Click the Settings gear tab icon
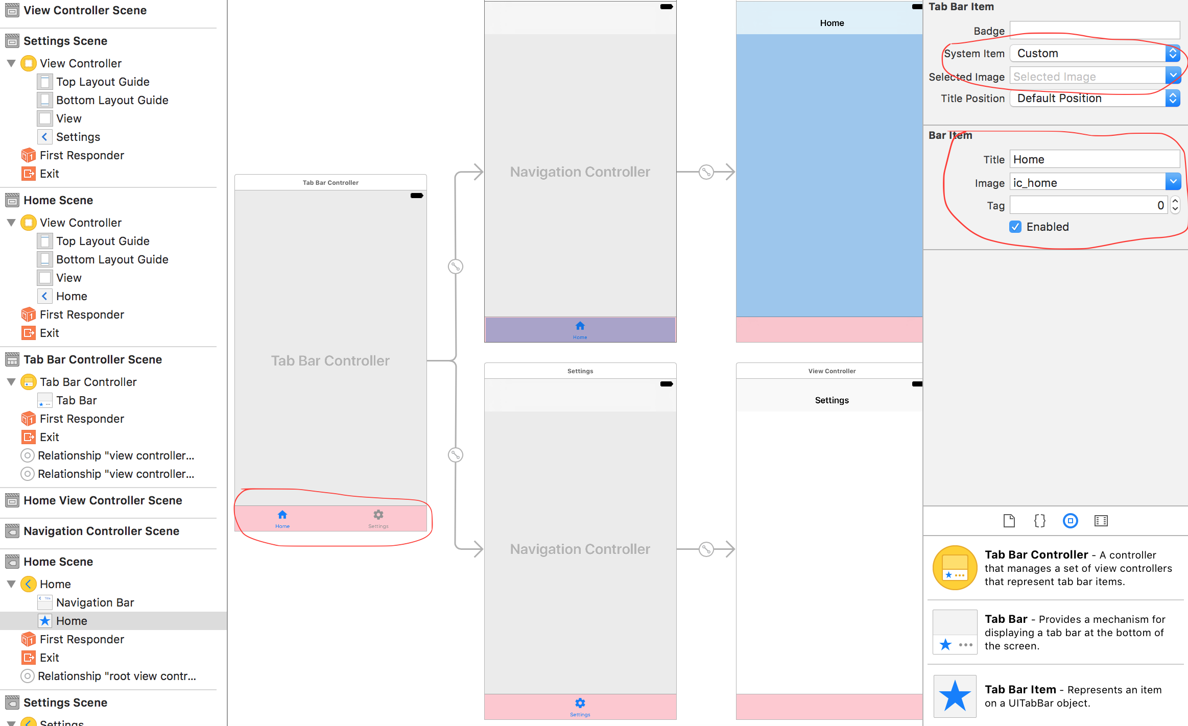Viewport: 1188px width, 726px height. pyautogui.click(x=378, y=514)
